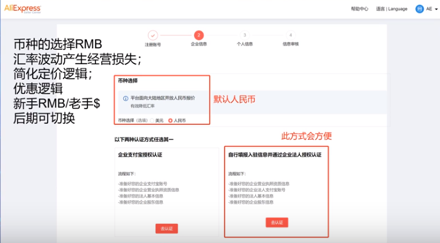Click 准备好您的企业法人支付宝号 line
This screenshot has height=243, width=440.
point(257,190)
